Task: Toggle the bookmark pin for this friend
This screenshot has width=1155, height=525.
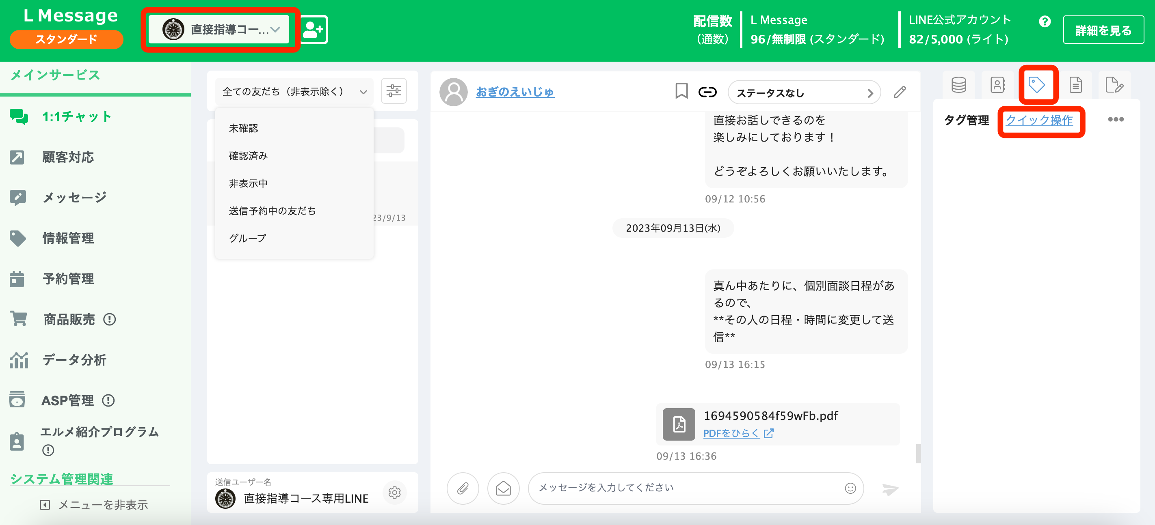Action: click(681, 92)
